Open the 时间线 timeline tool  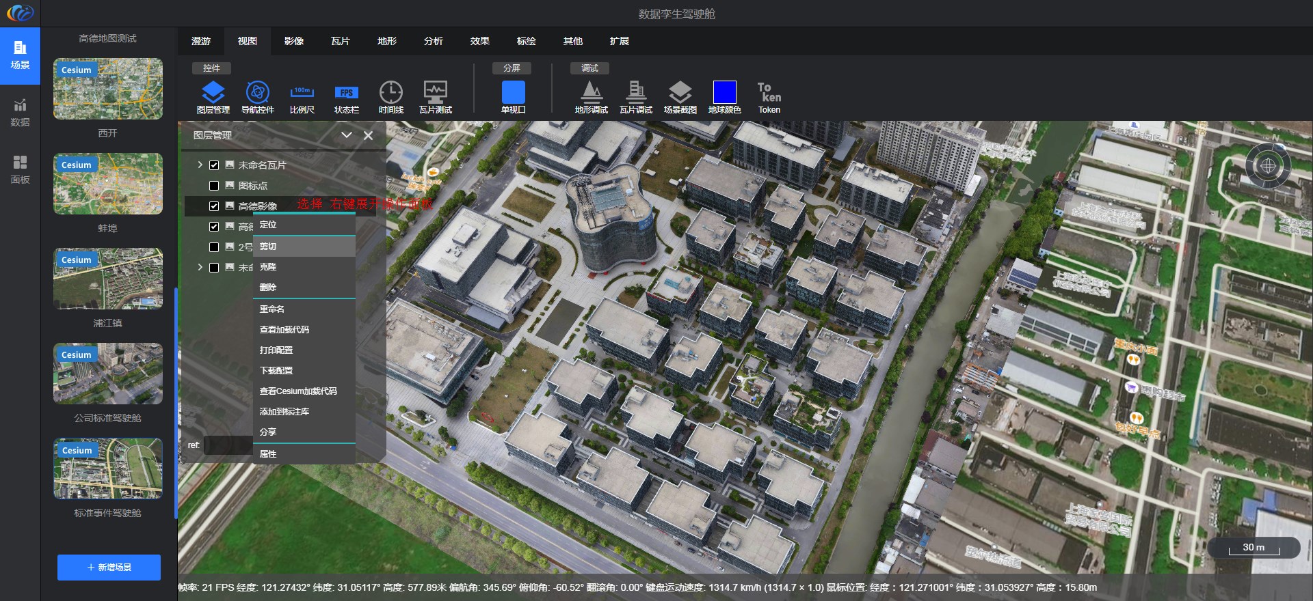coord(390,93)
